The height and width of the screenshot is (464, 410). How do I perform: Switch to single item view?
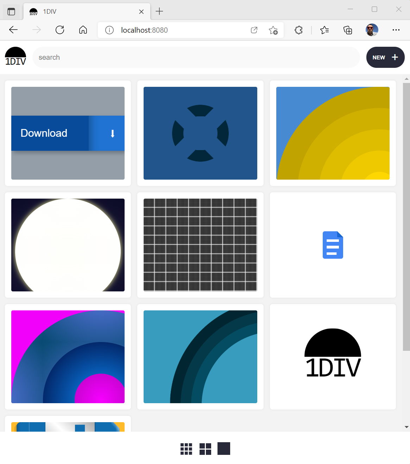coord(224,449)
